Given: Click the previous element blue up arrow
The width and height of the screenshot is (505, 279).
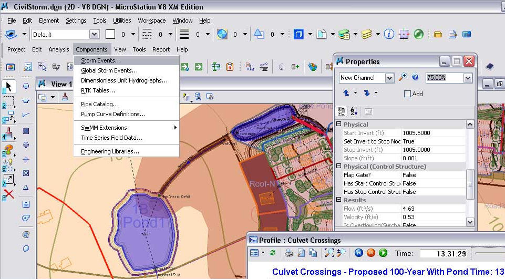Looking at the screenshot, I should (x=346, y=93).
